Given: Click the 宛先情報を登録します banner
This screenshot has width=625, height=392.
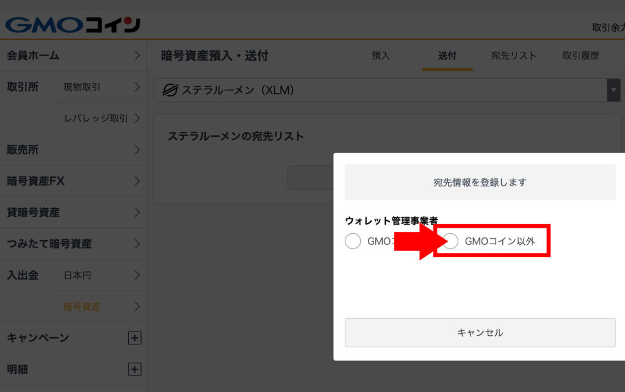Looking at the screenshot, I should tap(480, 182).
